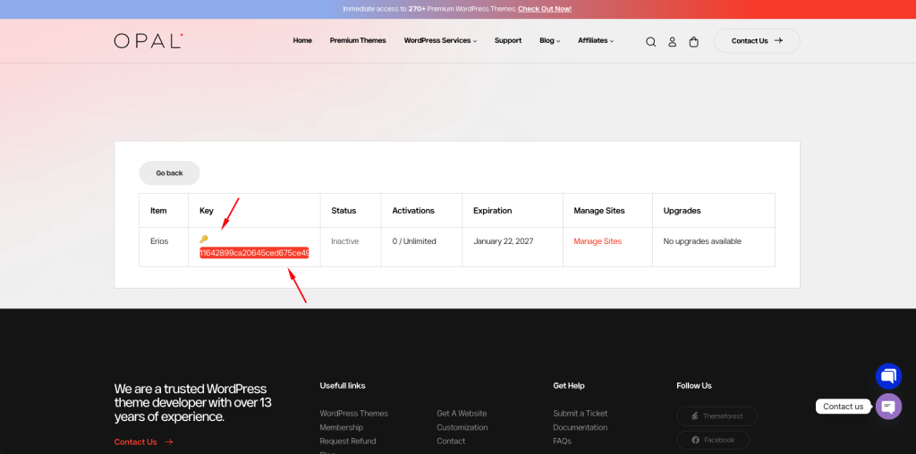916x454 pixels.
Task: Click the key icon above license key
Action: tap(203, 239)
